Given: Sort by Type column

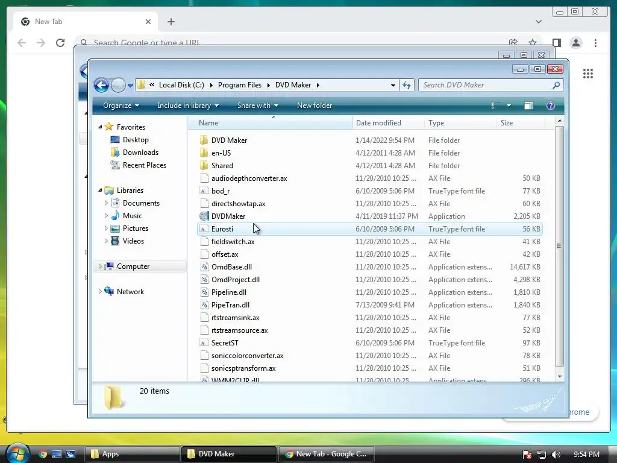Looking at the screenshot, I should [x=460, y=123].
